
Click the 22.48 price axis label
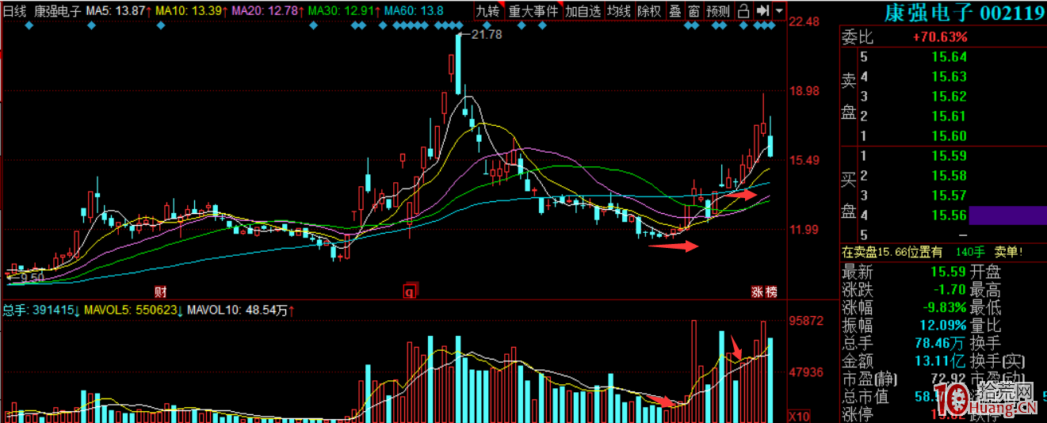point(804,22)
